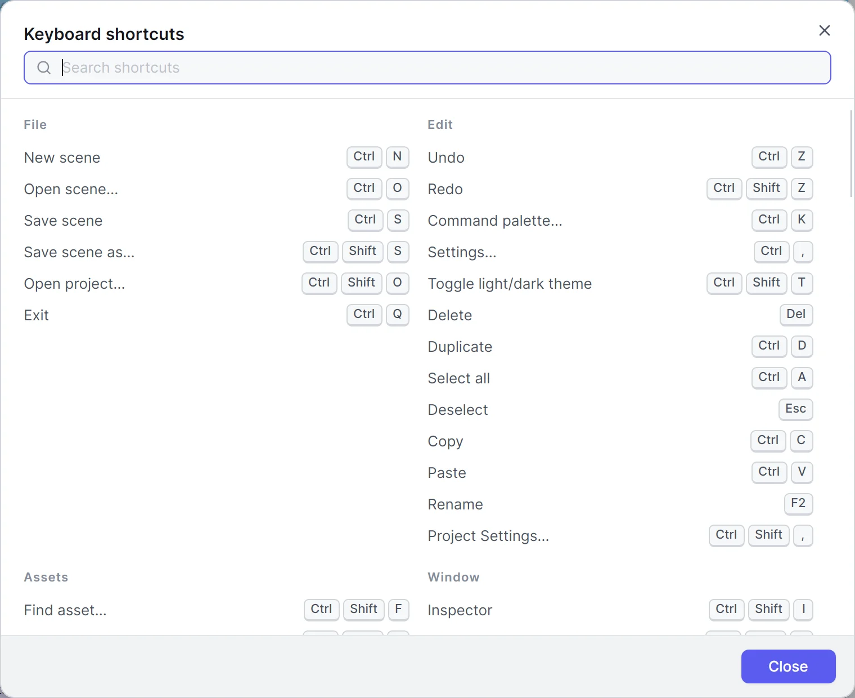Click the Save scene label
The height and width of the screenshot is (698, 855).
63,221
